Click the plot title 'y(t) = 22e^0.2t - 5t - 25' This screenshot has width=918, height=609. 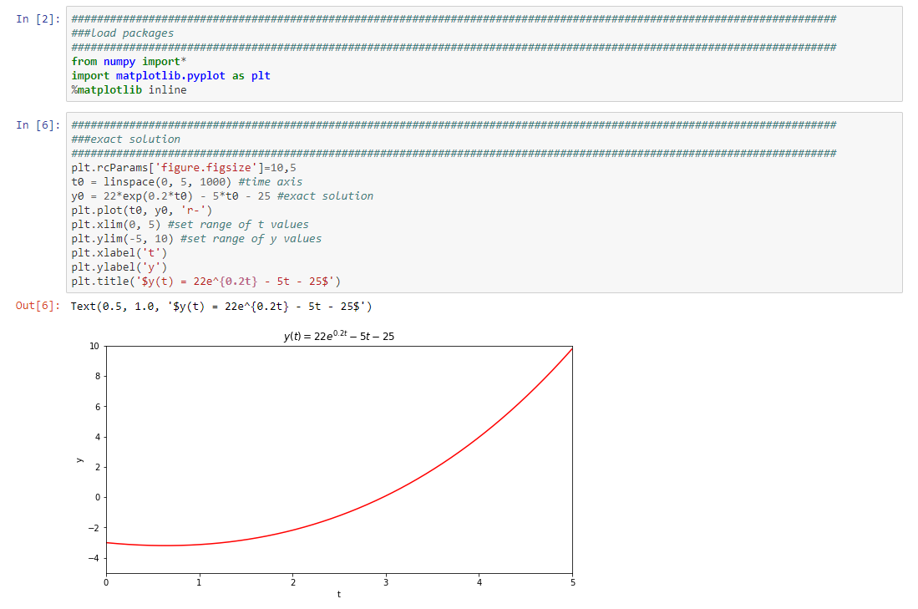click(337, 336)
